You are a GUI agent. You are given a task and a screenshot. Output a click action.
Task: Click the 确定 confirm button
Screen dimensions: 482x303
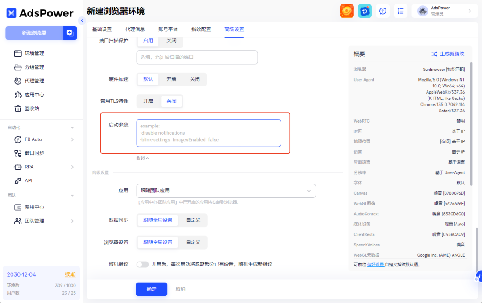pos(151,289)
